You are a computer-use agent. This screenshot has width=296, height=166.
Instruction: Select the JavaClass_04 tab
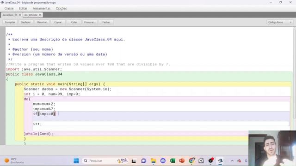point(10,15)
